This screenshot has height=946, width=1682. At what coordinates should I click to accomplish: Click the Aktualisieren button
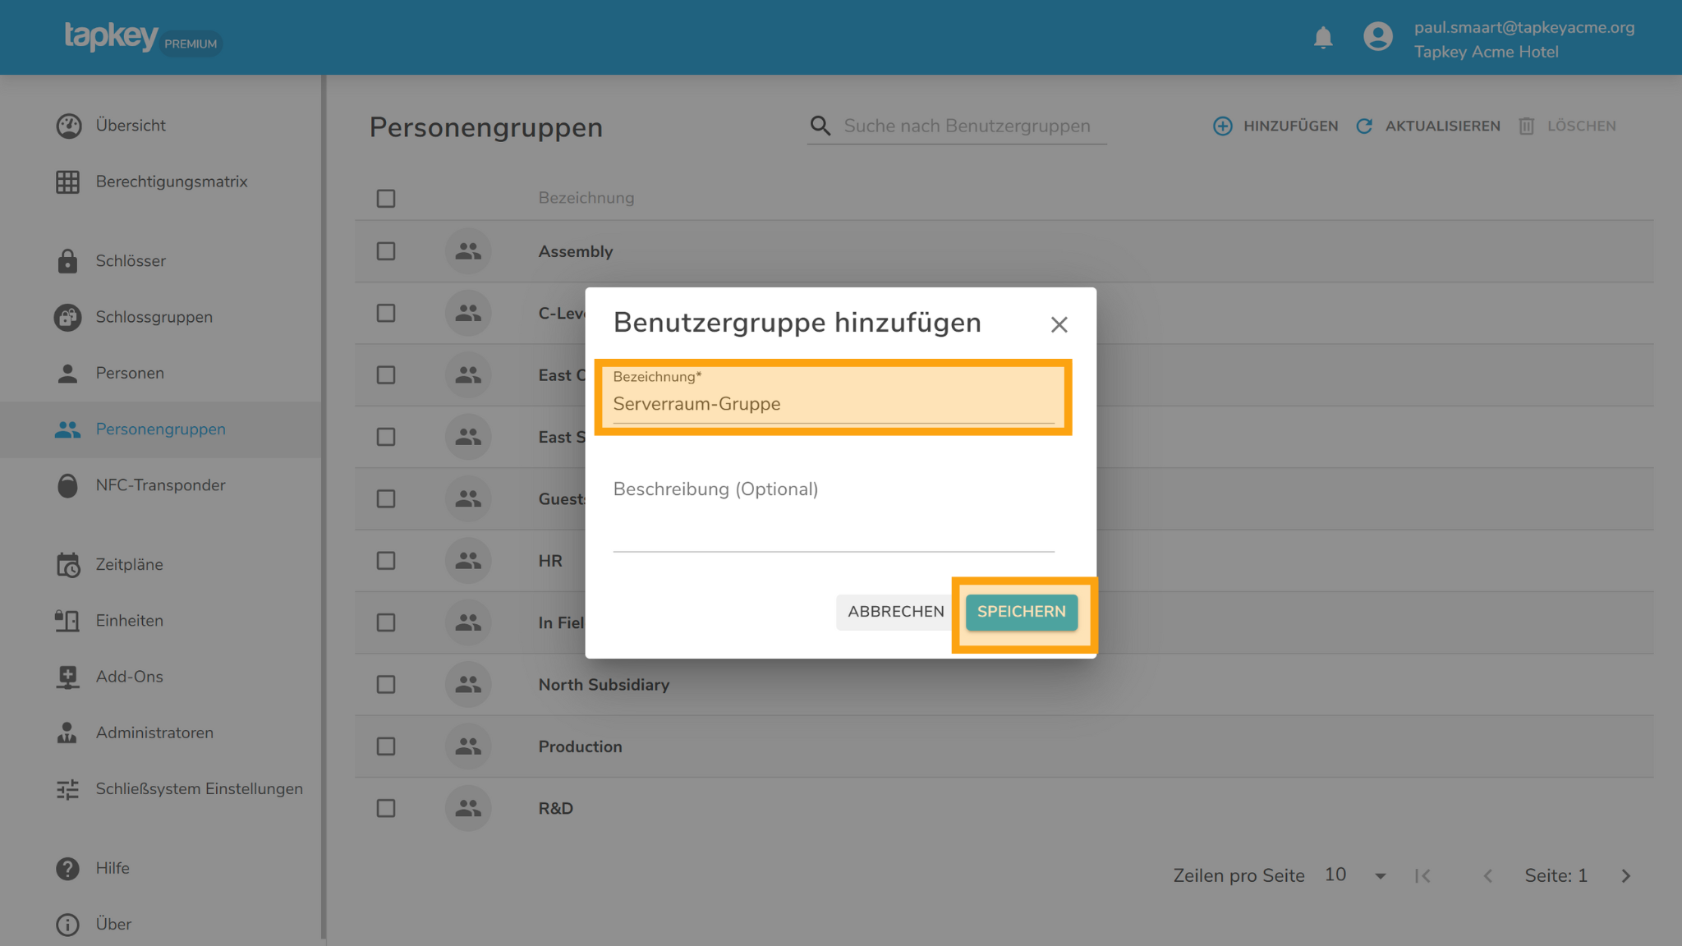point(1427,126)
